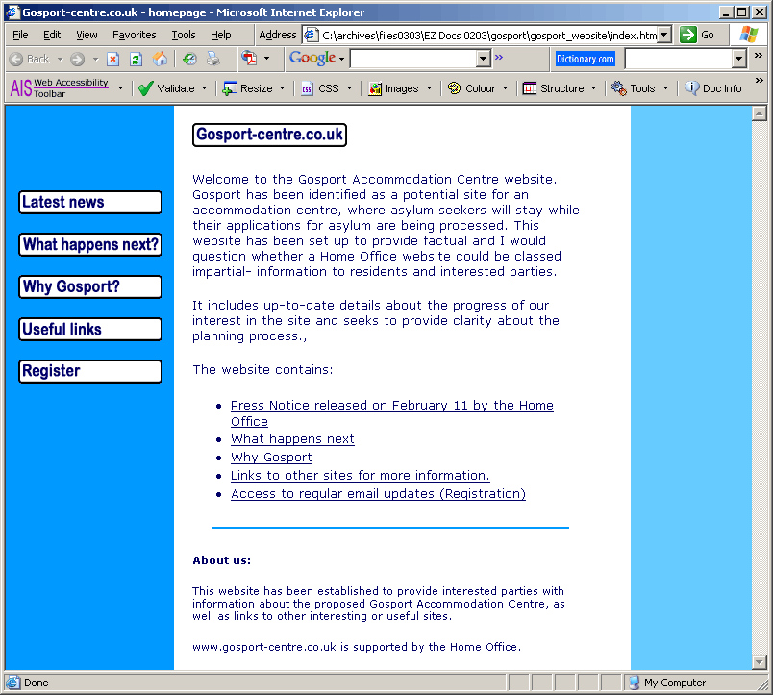
Task: Open the View menu
Action: tap(87, 35)
